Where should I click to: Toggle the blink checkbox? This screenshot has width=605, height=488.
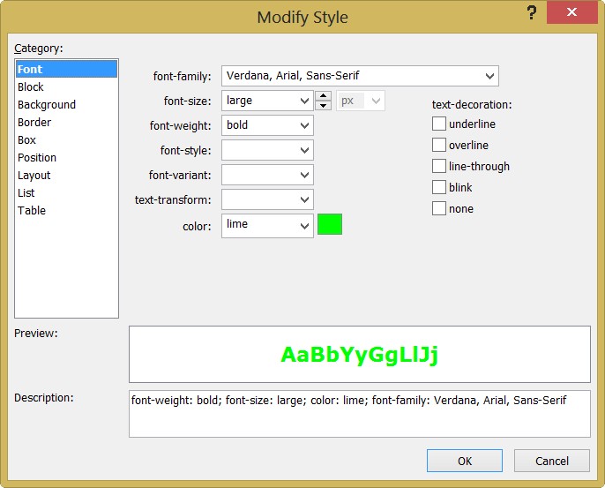tap(439, 187)
